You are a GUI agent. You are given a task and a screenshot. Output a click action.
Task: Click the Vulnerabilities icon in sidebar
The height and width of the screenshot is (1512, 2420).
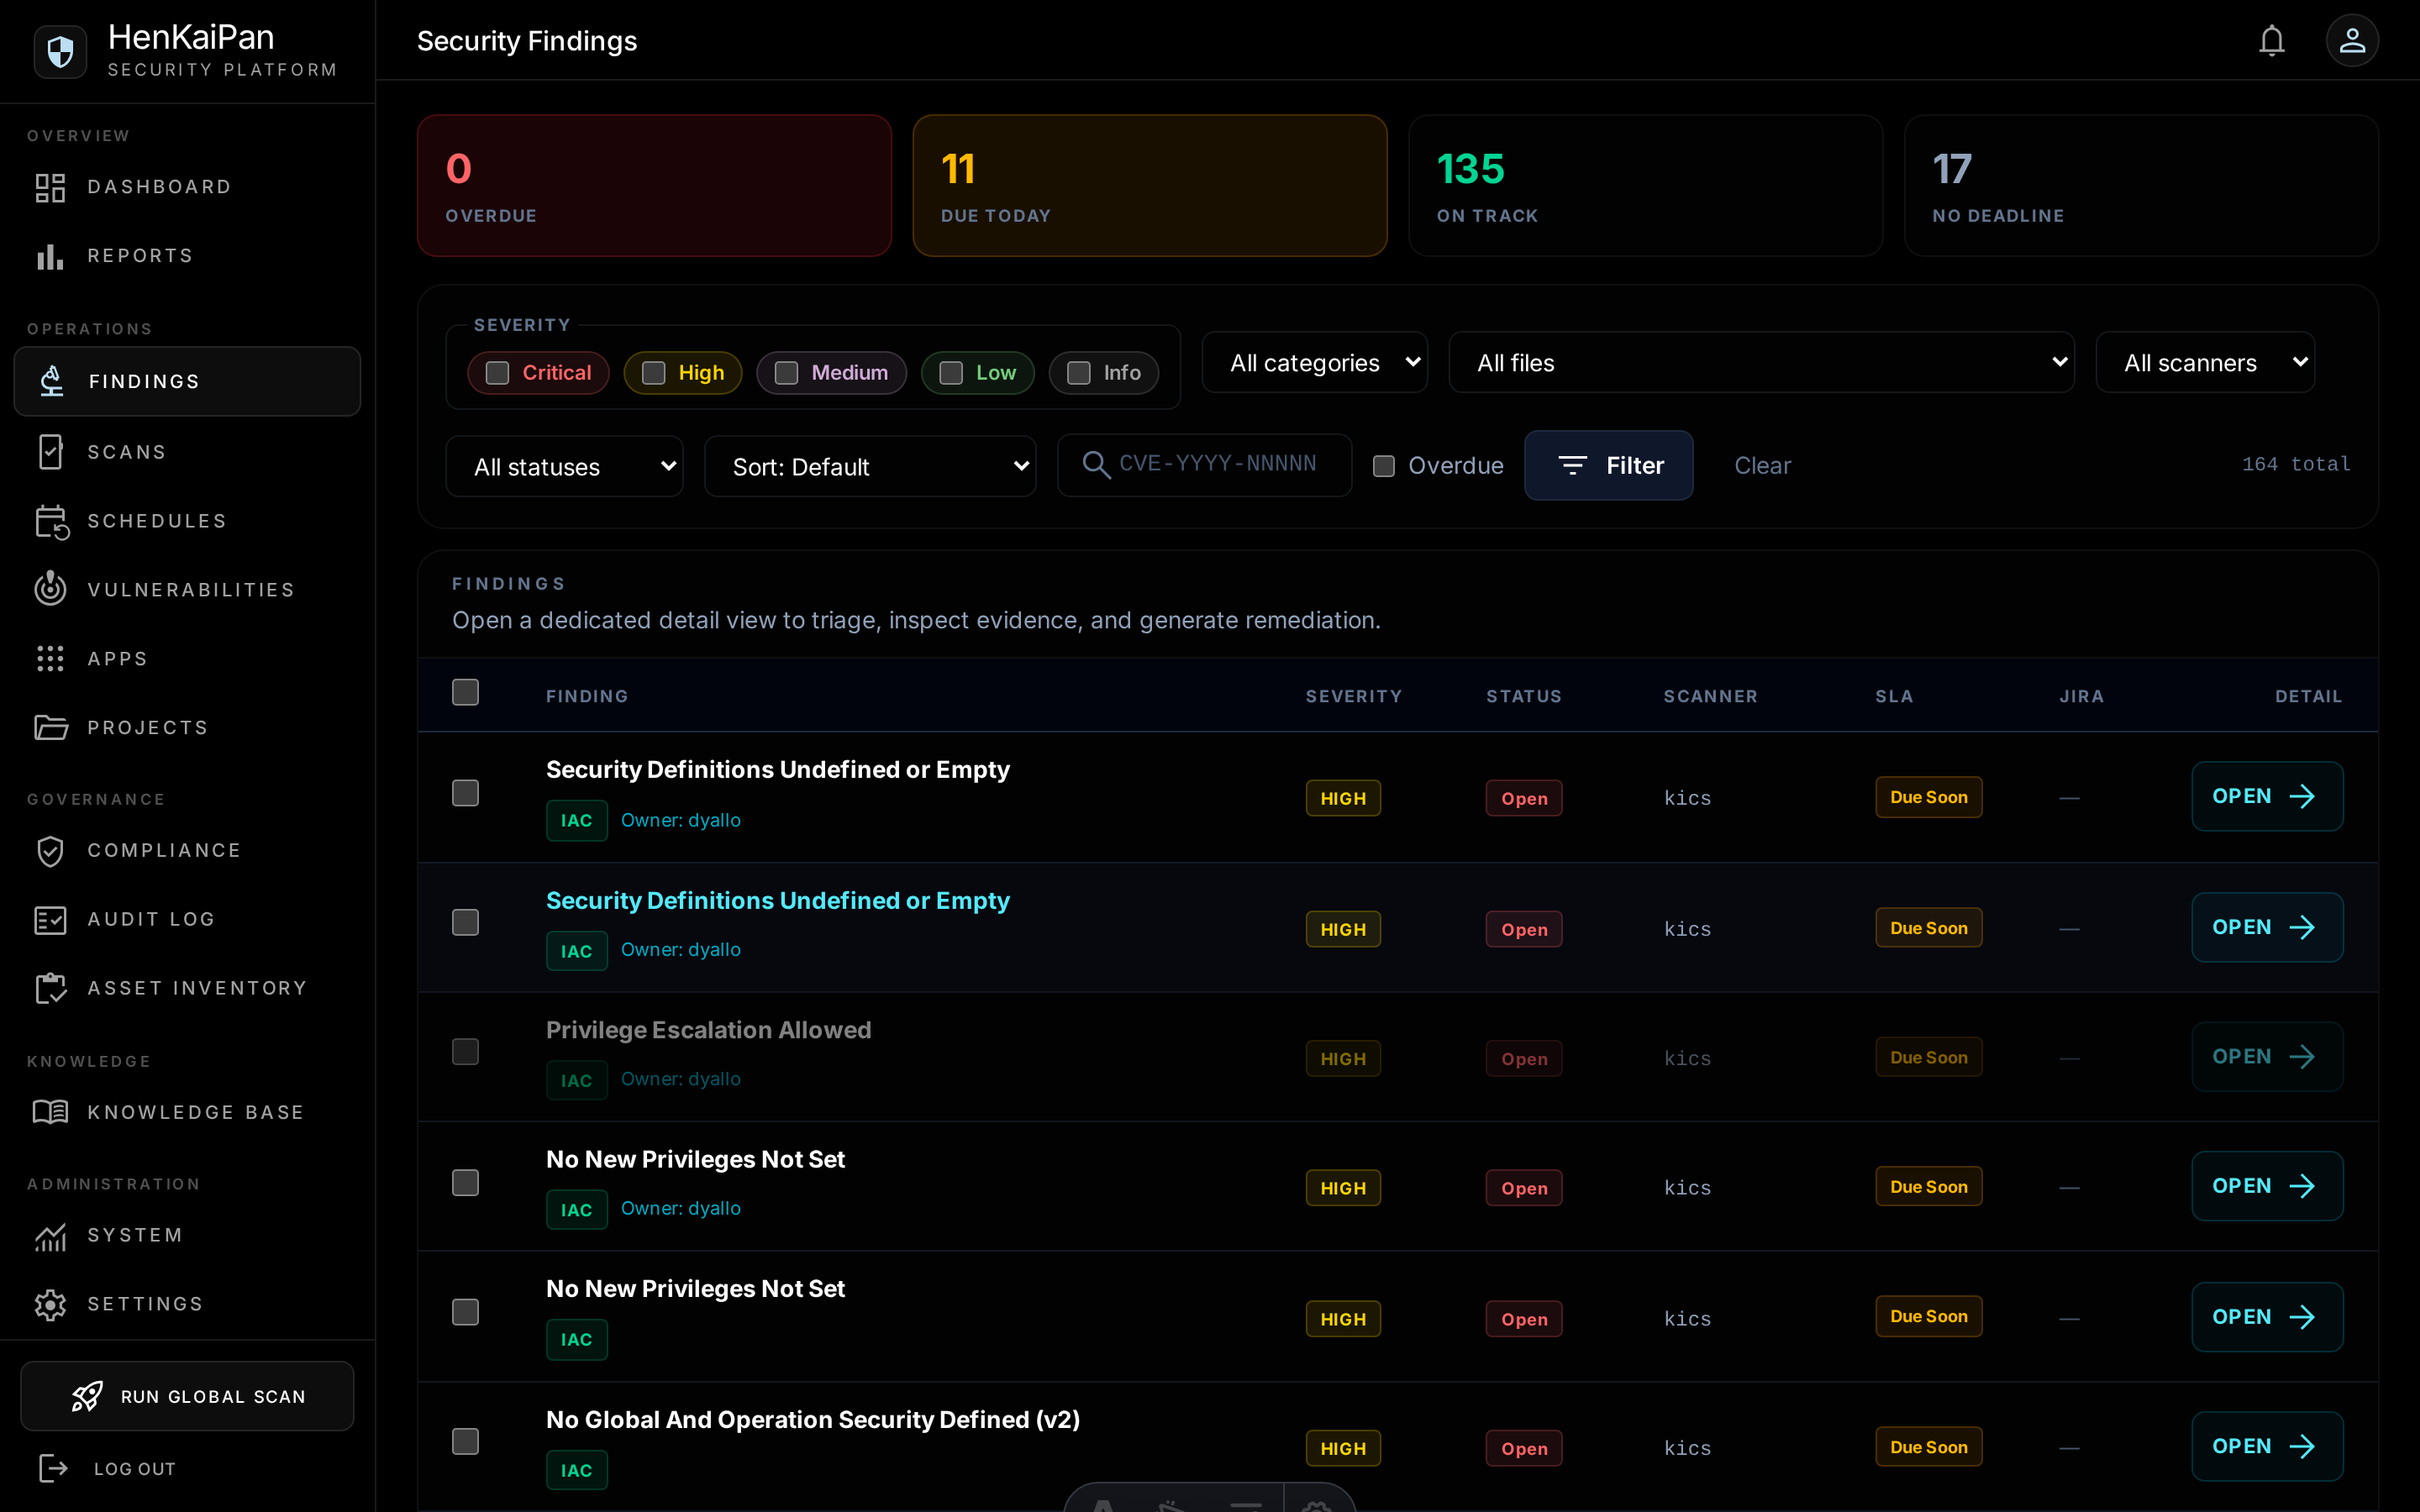[x=50, y=589]
